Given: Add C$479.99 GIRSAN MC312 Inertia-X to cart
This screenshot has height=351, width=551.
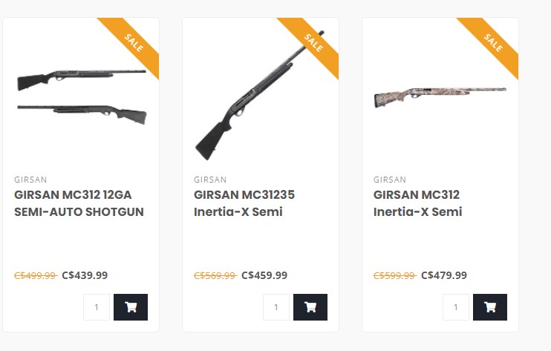Looking at the screenshot, I should 490,307.
